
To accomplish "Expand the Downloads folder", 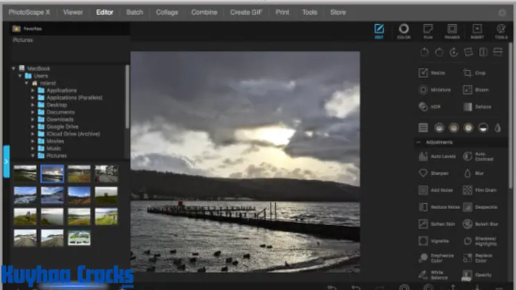I will pos(33,119).
